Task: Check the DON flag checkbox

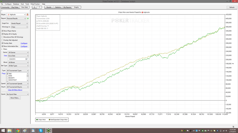Action: [8, 76]
